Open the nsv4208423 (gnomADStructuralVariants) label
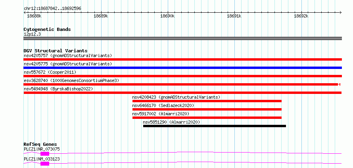The width and height of the screenshot is (353, 168). click(176, 97)
